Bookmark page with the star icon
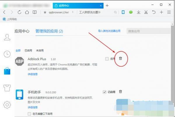 [x=45, y=12]
